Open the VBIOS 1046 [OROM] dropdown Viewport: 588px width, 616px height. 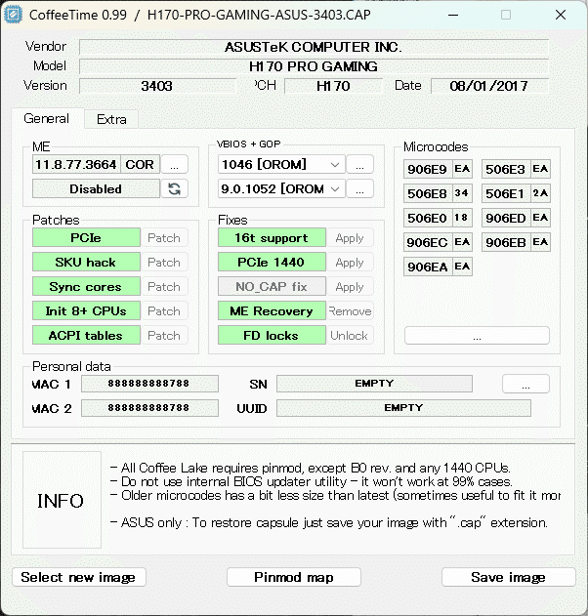pos(281,165)
